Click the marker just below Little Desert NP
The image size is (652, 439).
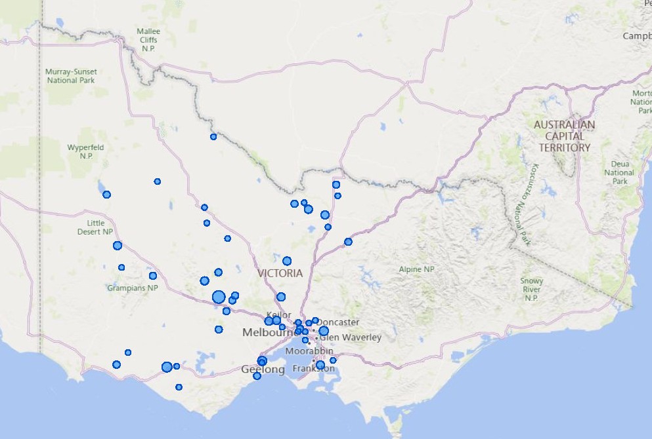click(118, 246)
